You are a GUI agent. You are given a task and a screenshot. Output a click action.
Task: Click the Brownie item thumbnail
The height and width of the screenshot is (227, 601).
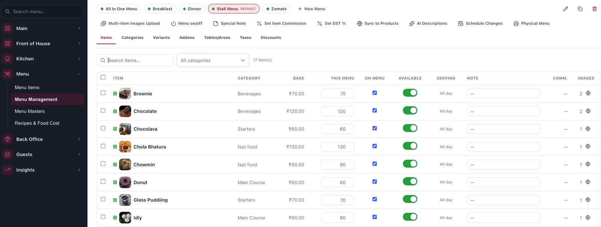coord(125,93)
